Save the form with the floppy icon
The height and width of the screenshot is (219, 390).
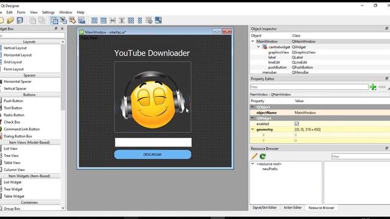pyautogui.click(x=20, y=20)
